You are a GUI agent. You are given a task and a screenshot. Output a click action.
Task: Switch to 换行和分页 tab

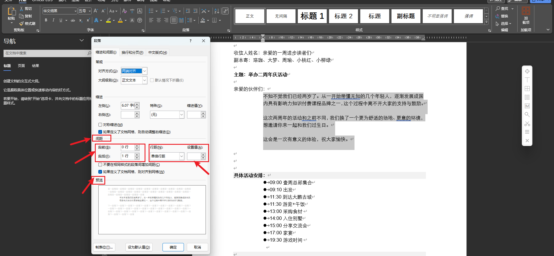click(x=132, y=53)
